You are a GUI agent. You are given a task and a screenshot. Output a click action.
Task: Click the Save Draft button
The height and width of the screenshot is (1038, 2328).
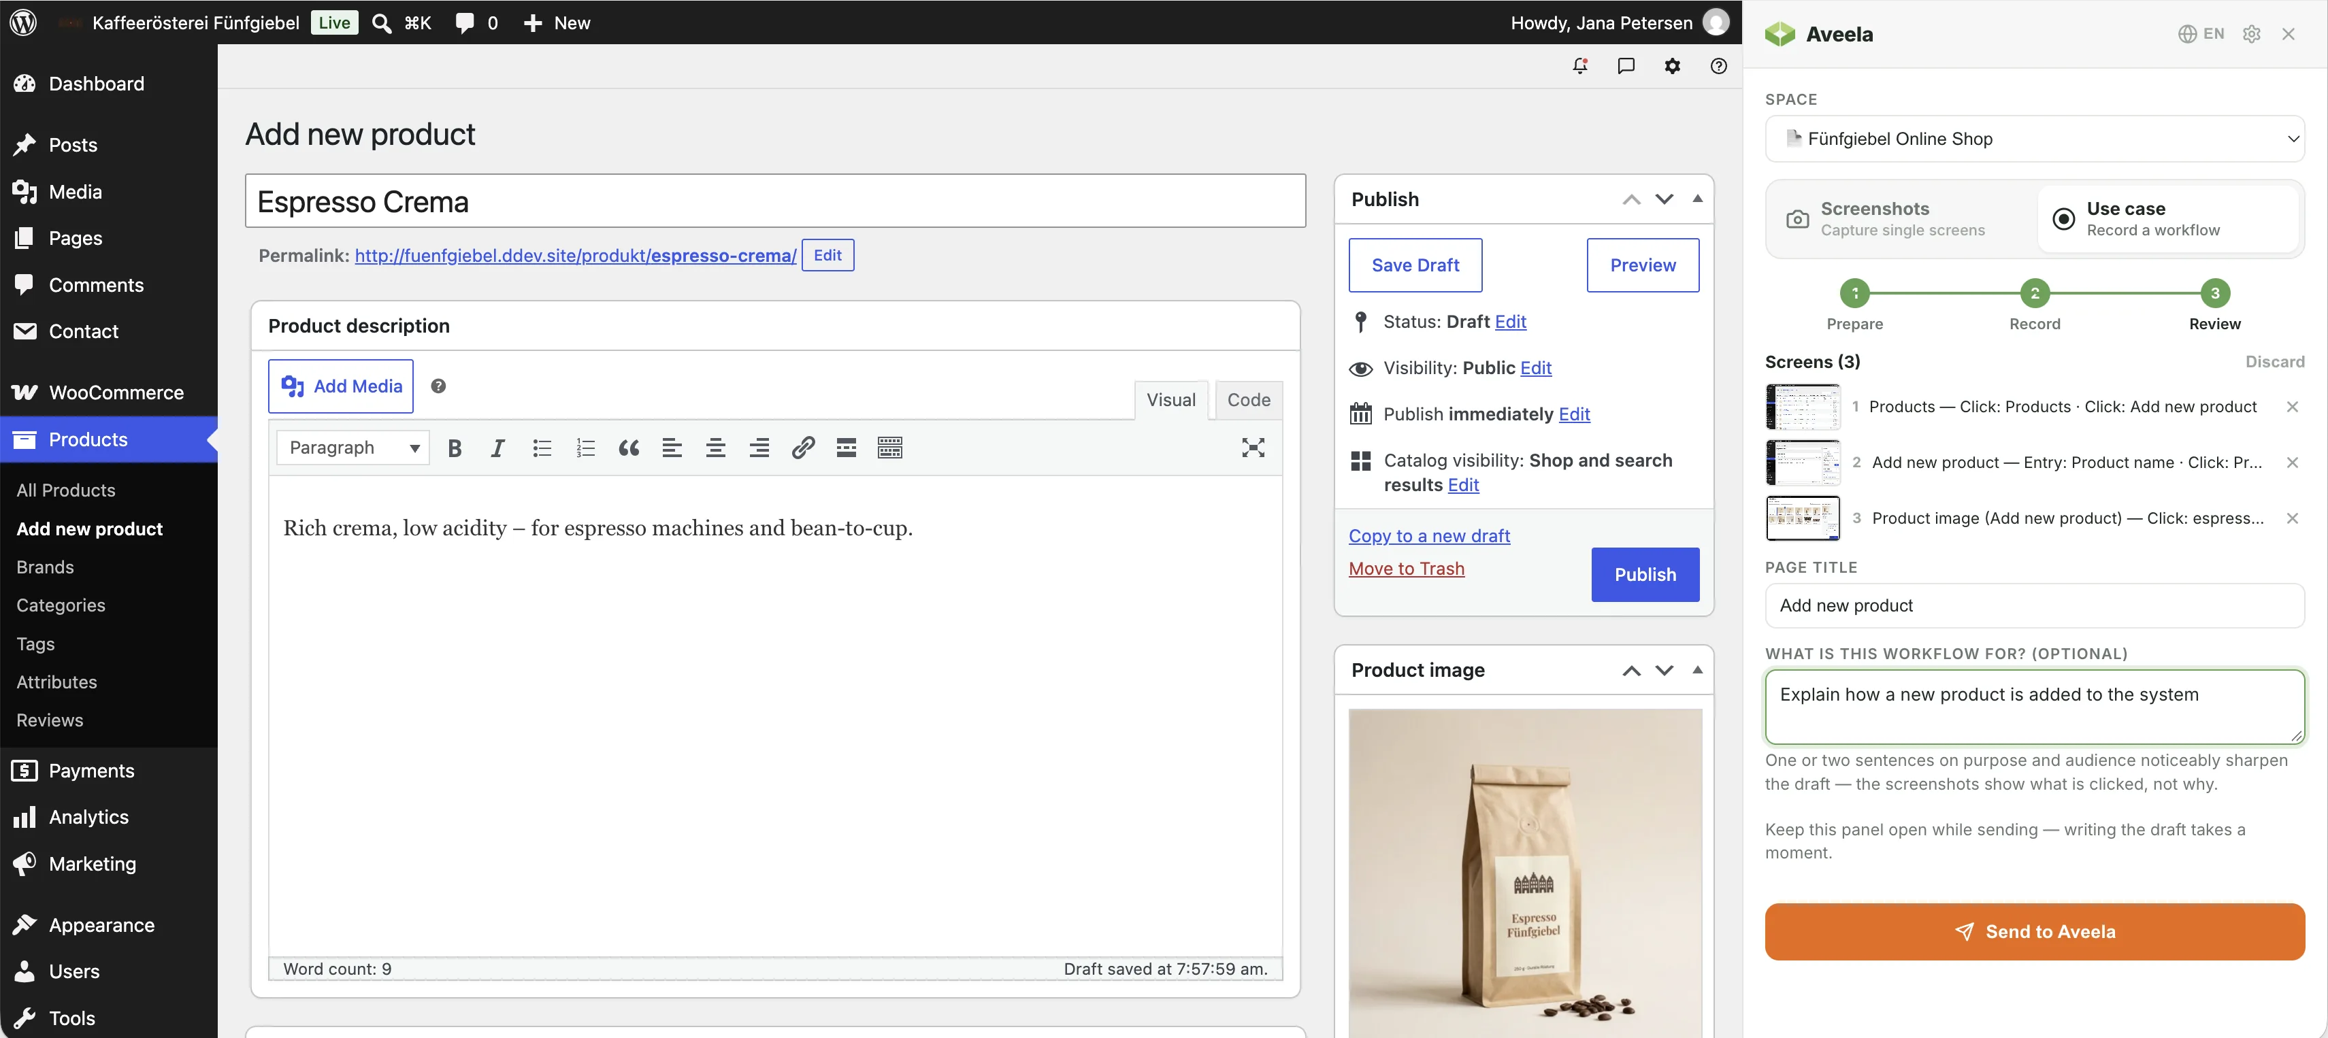(x=1415, y=265)
